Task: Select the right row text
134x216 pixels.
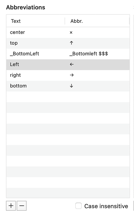Action: [15, 75]
